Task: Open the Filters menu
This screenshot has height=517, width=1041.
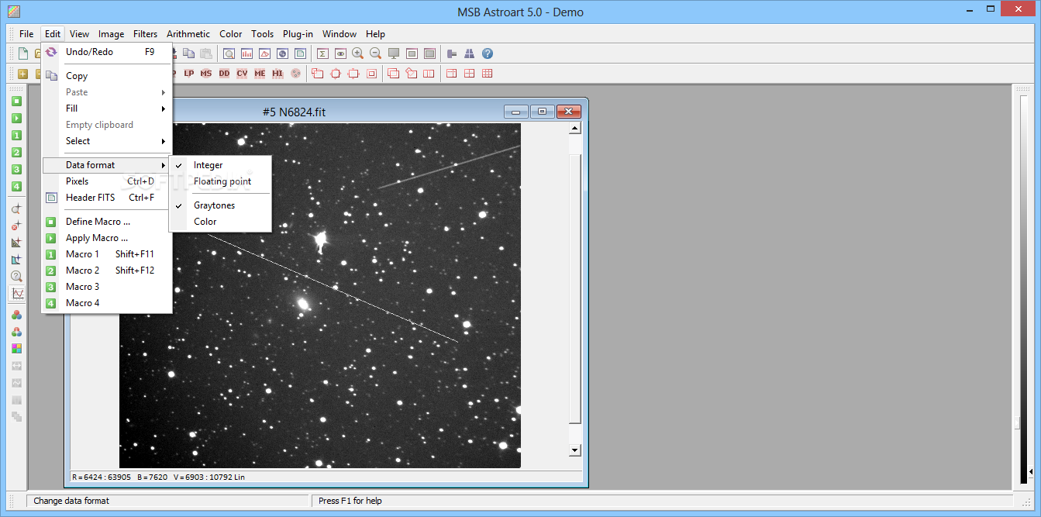Action: point(145,34)
